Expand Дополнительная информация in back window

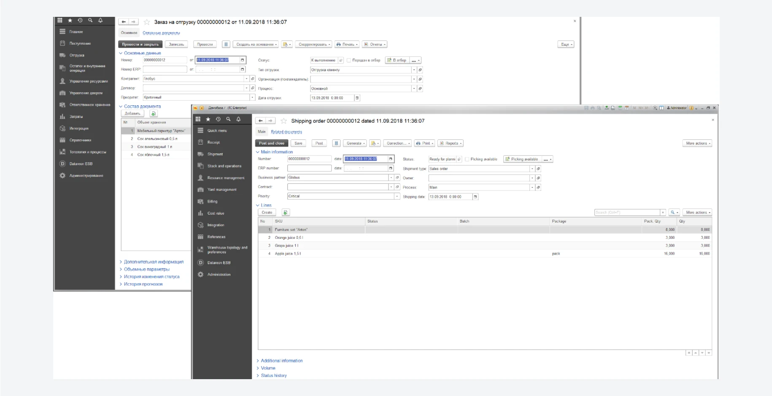(x=154, y=262)
